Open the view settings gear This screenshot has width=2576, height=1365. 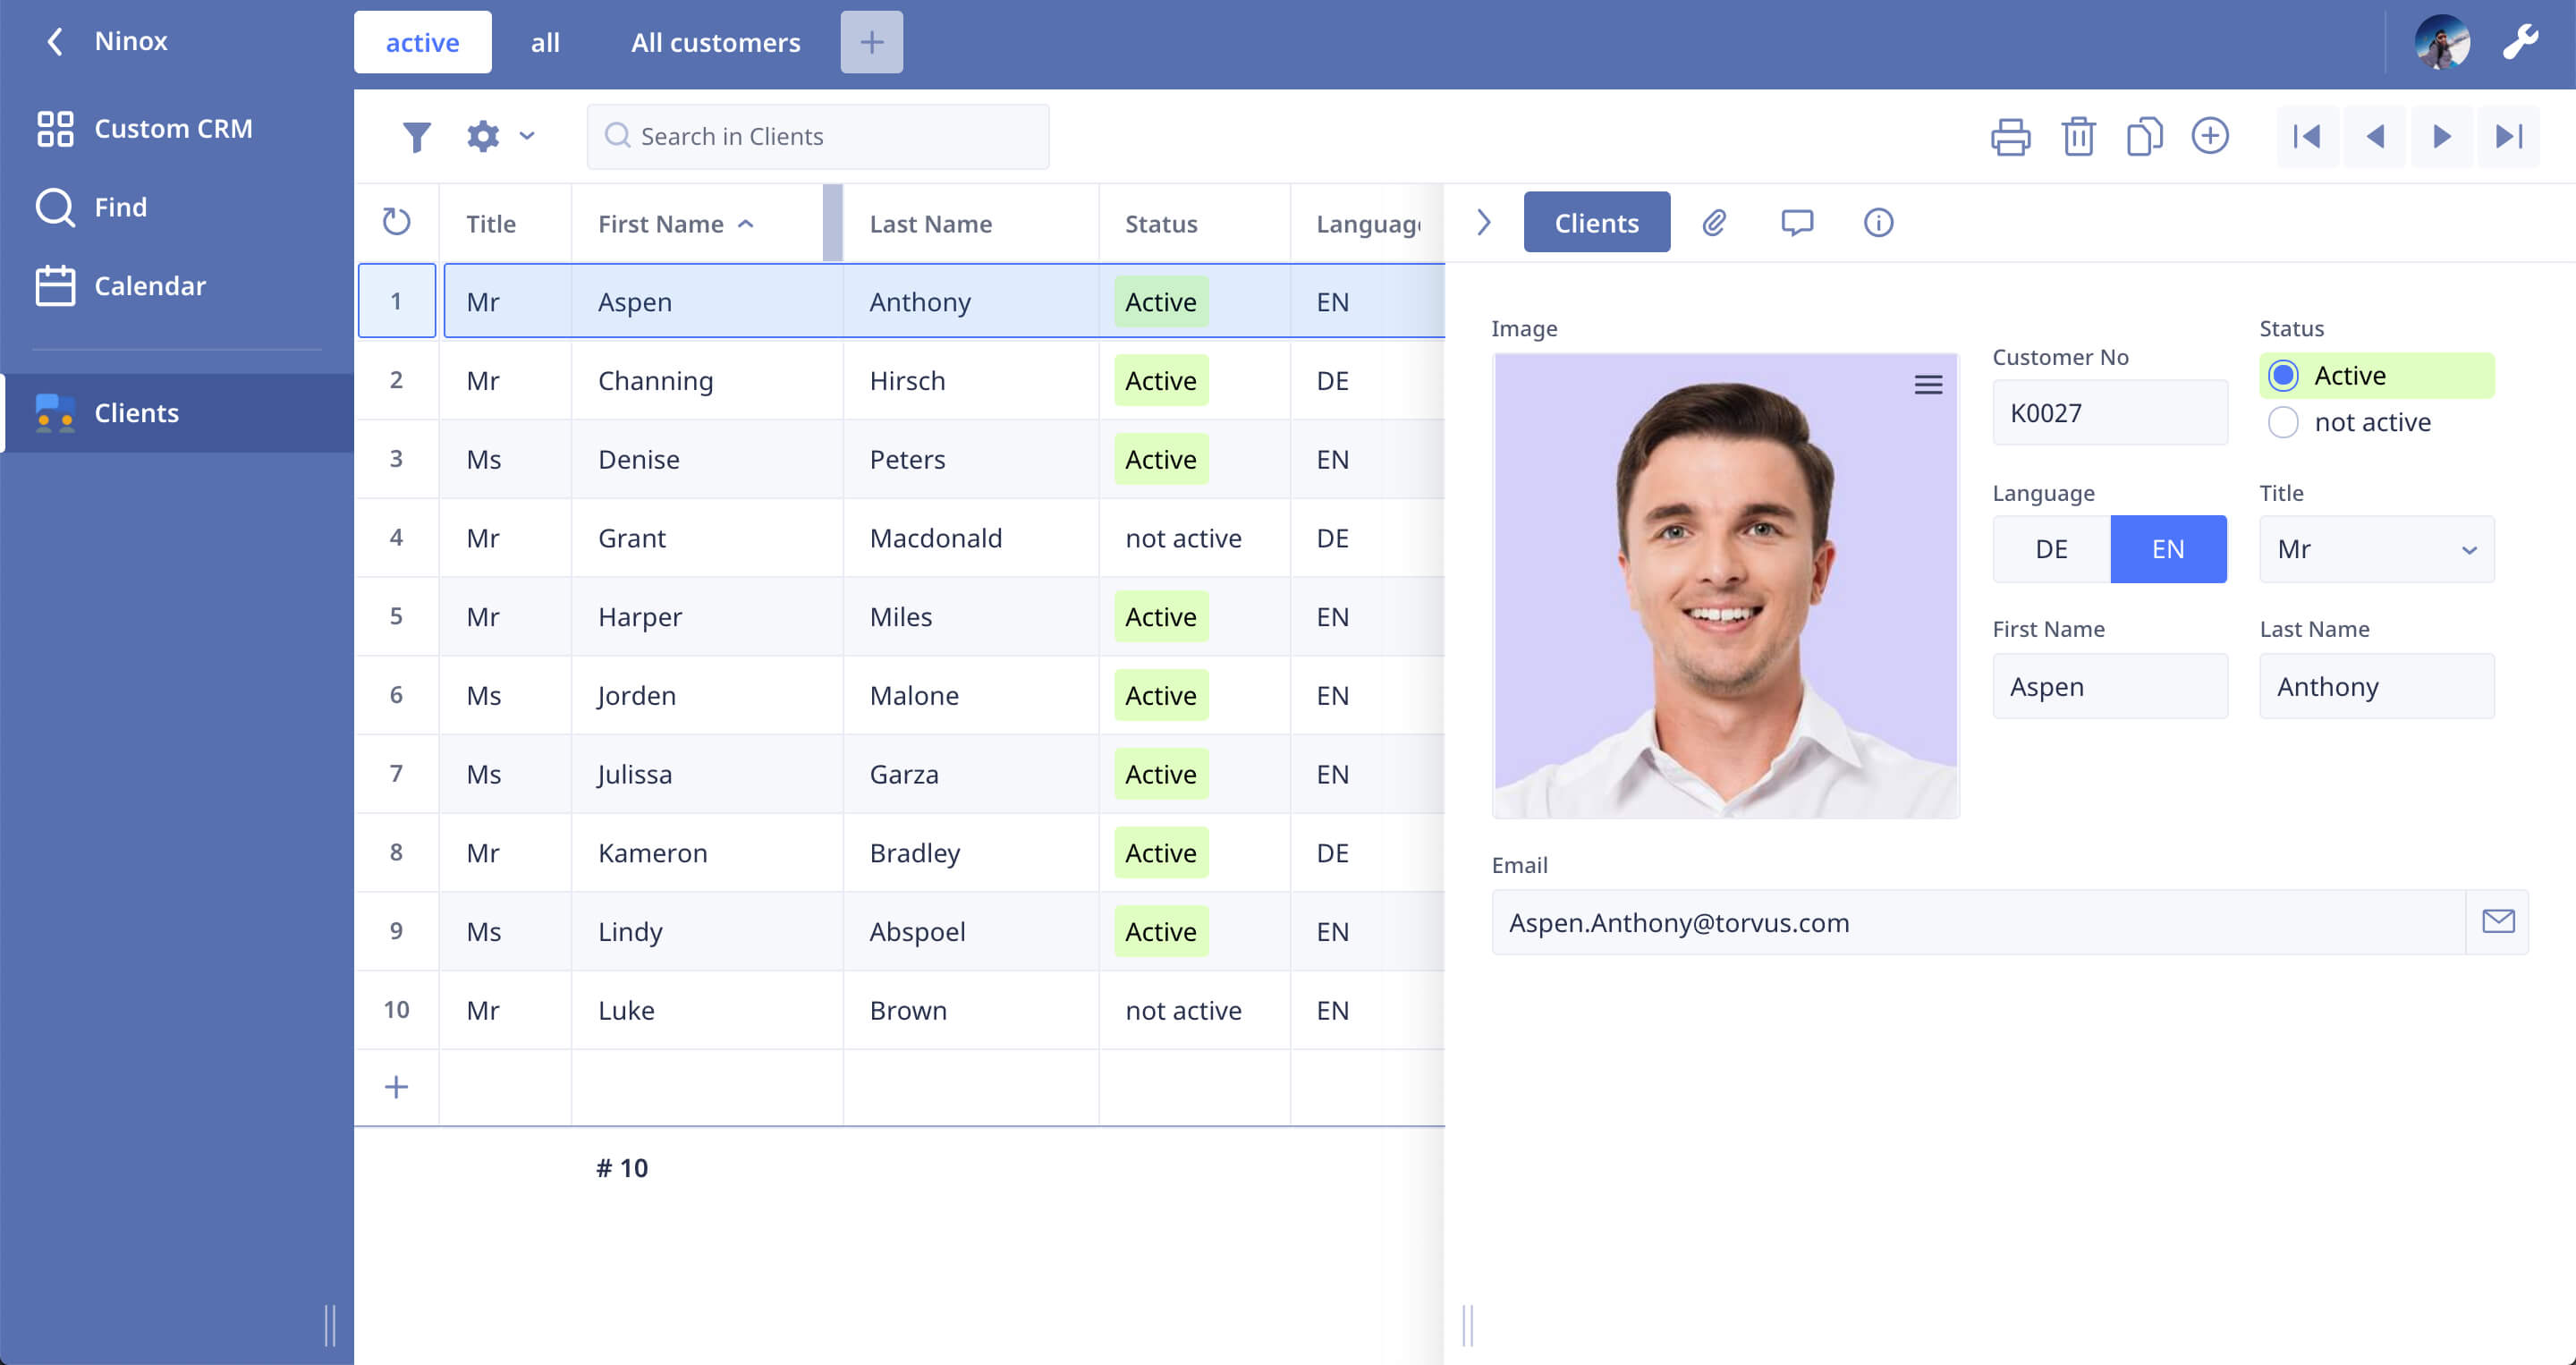pos(483,136)
